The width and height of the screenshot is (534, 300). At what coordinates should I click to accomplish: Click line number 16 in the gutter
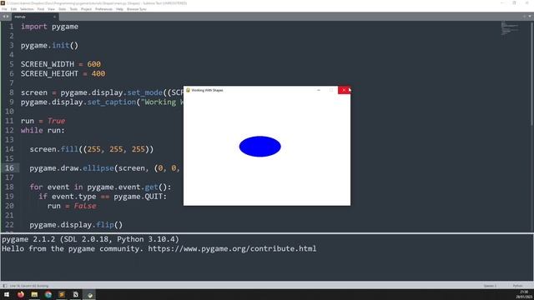click(x=9, y=168)
